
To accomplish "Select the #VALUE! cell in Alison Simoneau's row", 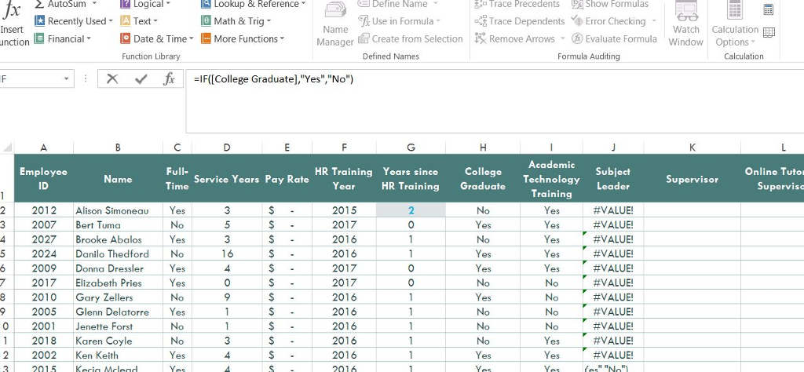I will click(x=613, y=210).
